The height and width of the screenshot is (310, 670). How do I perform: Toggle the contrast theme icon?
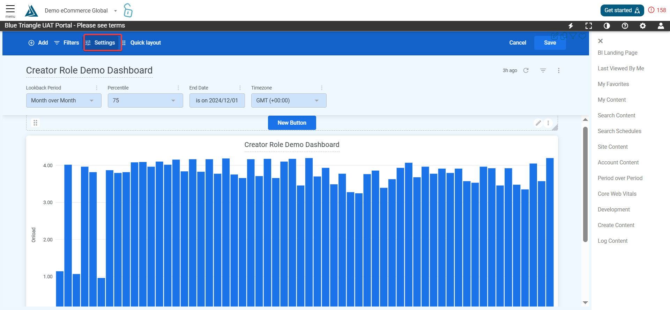[x=607, y=26]
